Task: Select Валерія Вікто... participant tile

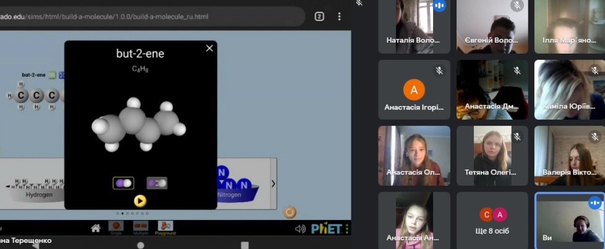Action: pyautogui.click(x=570, y=155)
